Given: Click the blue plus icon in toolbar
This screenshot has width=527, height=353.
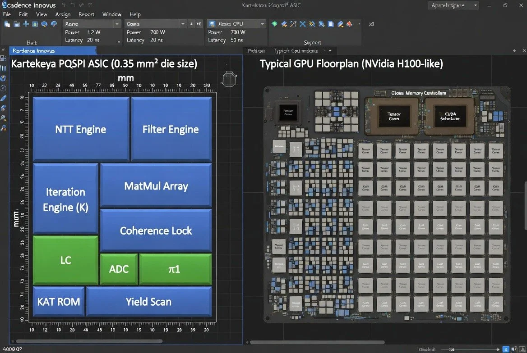Looking at the screenshot, I should pos(26,24).
